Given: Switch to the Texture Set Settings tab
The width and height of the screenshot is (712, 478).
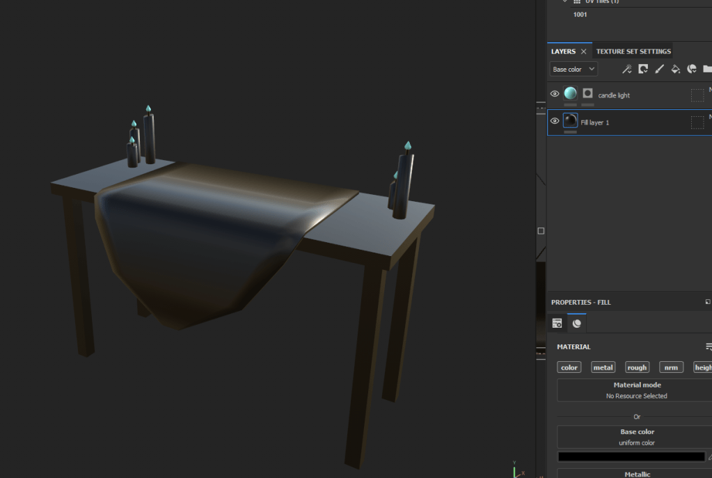Looking at the screenshot, I should click(x=633, y=51).
